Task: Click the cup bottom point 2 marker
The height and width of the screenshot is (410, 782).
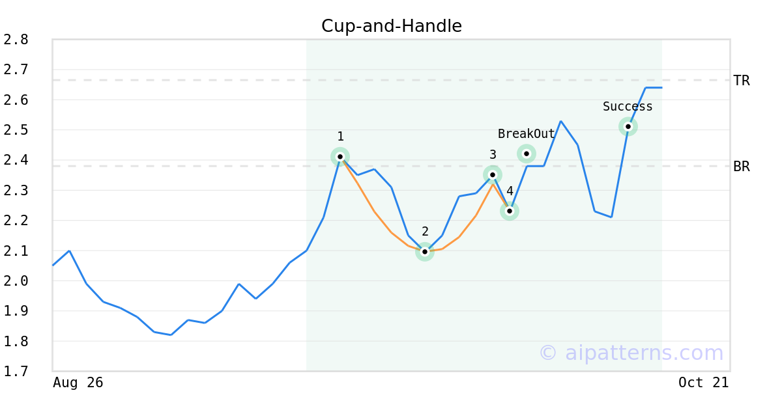Action: tap(425, 251)
